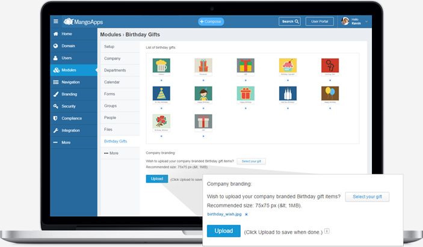423x247 pixels.
Task: Remove the beer mug gift with x
Action: [x=161, y=81]
